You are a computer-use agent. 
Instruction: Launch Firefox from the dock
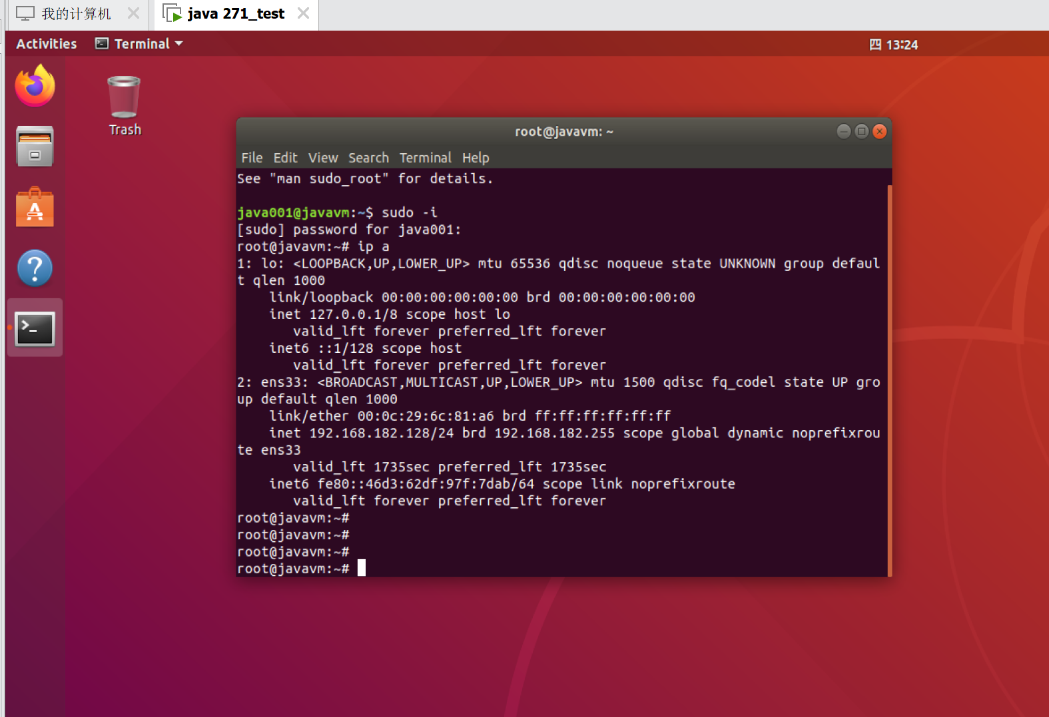click(x=35, y=86)
